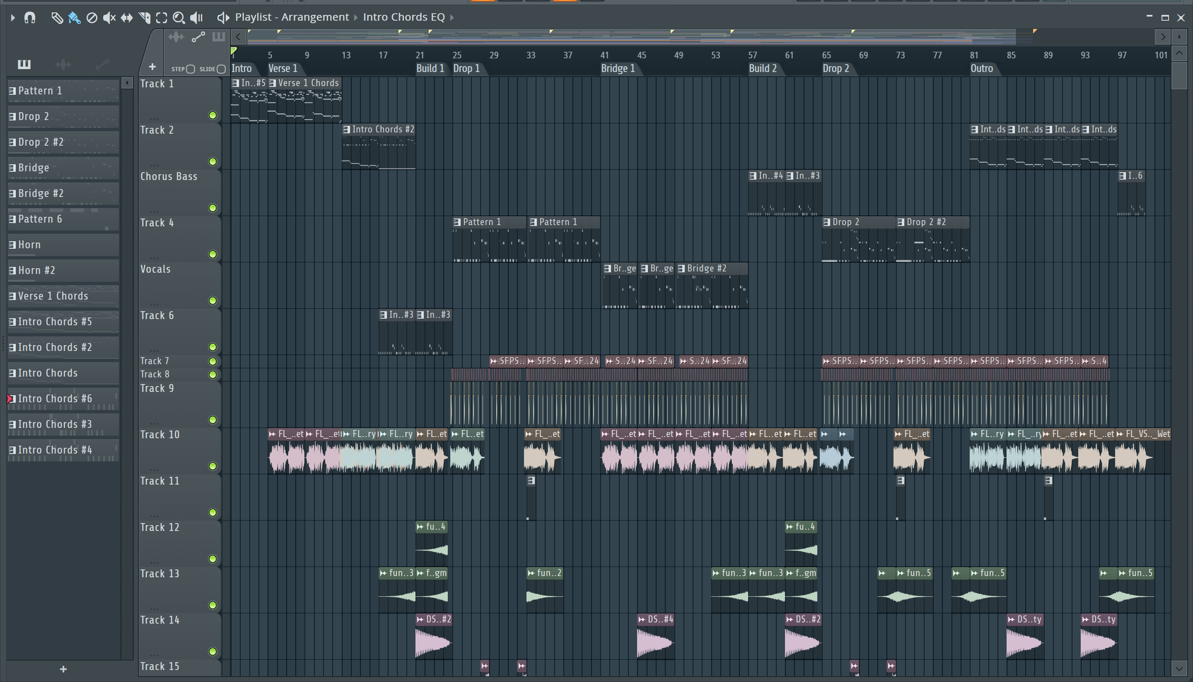Expand Playlist - Arrangement breadcrumb arrow
Viewport: 1193px width, 682px height.
[x=356, y=18]
